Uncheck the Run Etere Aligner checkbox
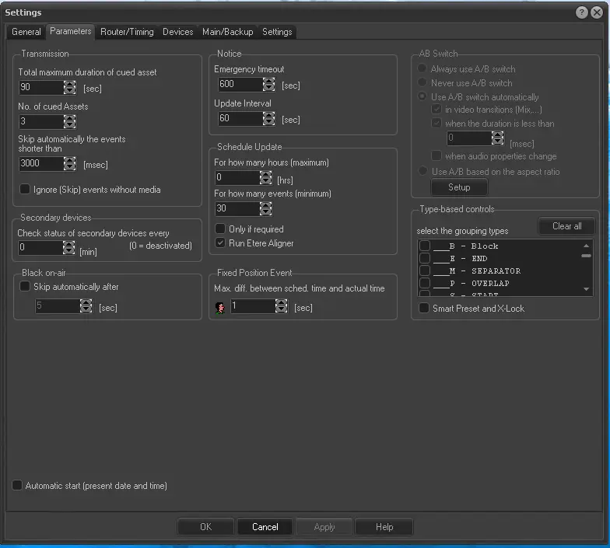Image resolution: width=610 pixels, height=548 pixels. click(220, 243)
